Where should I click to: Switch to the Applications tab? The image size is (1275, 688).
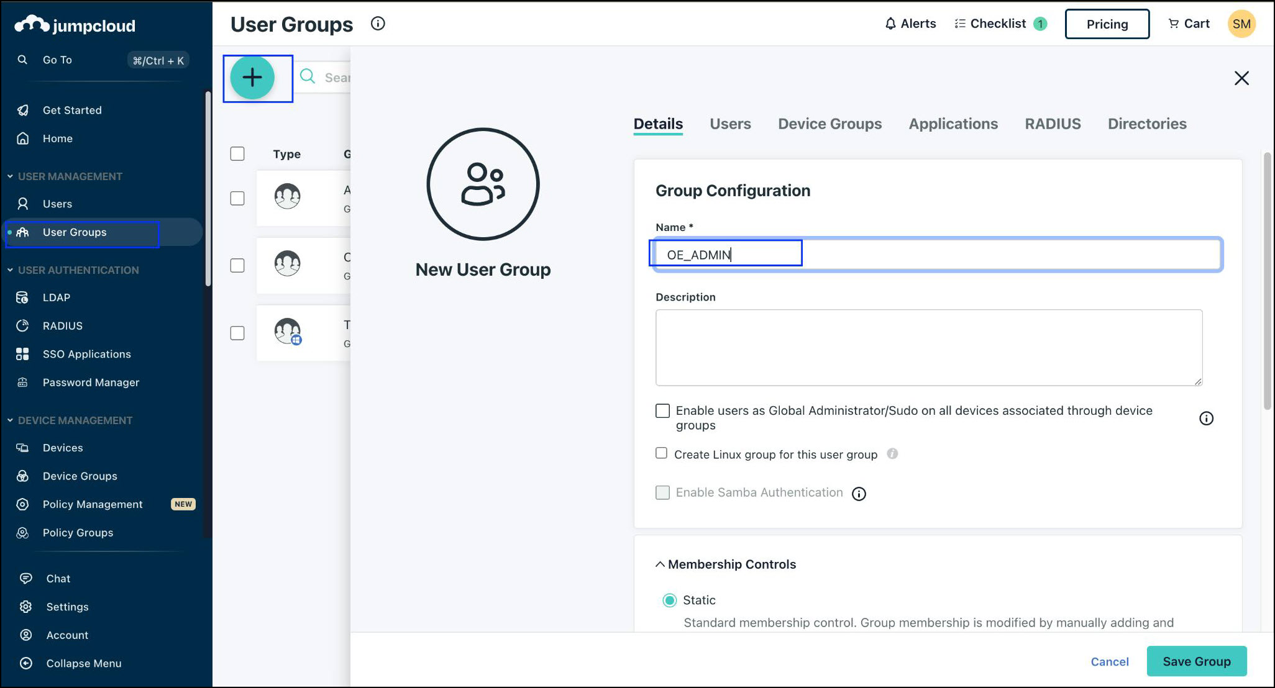[x=953, y=124]
